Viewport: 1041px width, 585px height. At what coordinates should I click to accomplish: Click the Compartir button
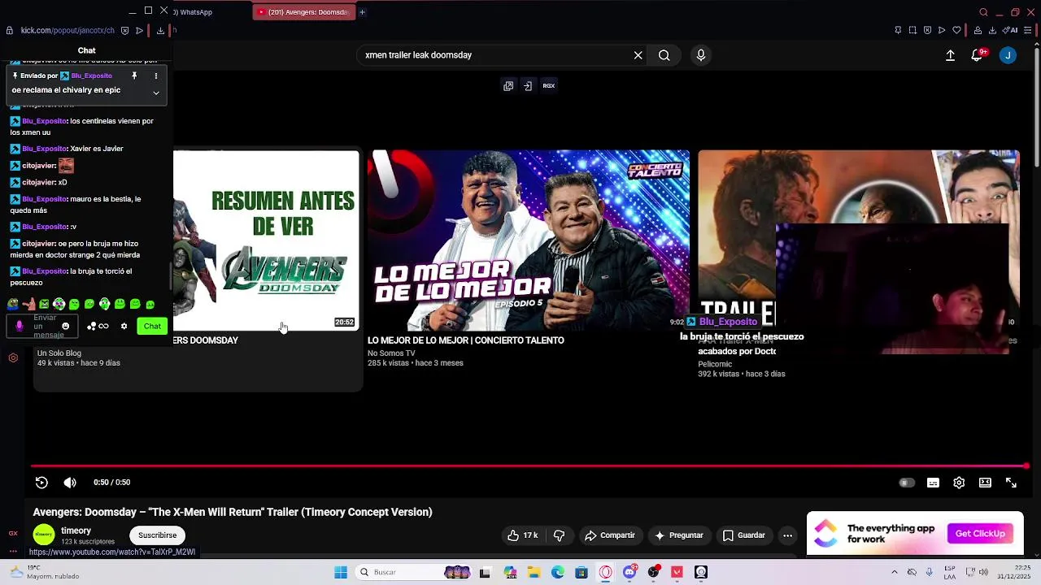point(611,535)
